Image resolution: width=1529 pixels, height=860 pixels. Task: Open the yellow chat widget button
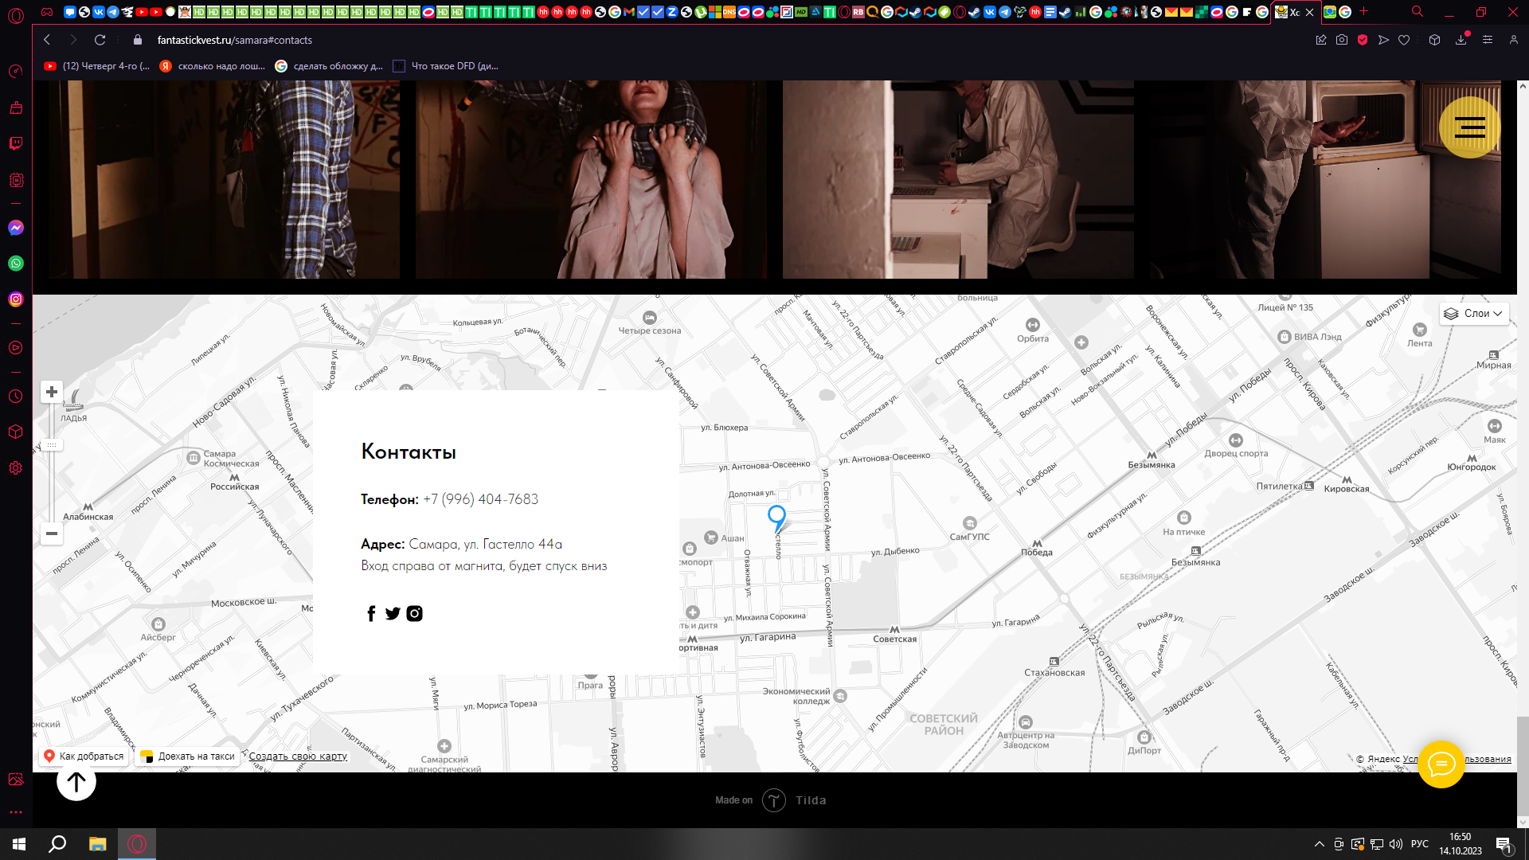pos(1441,764)
